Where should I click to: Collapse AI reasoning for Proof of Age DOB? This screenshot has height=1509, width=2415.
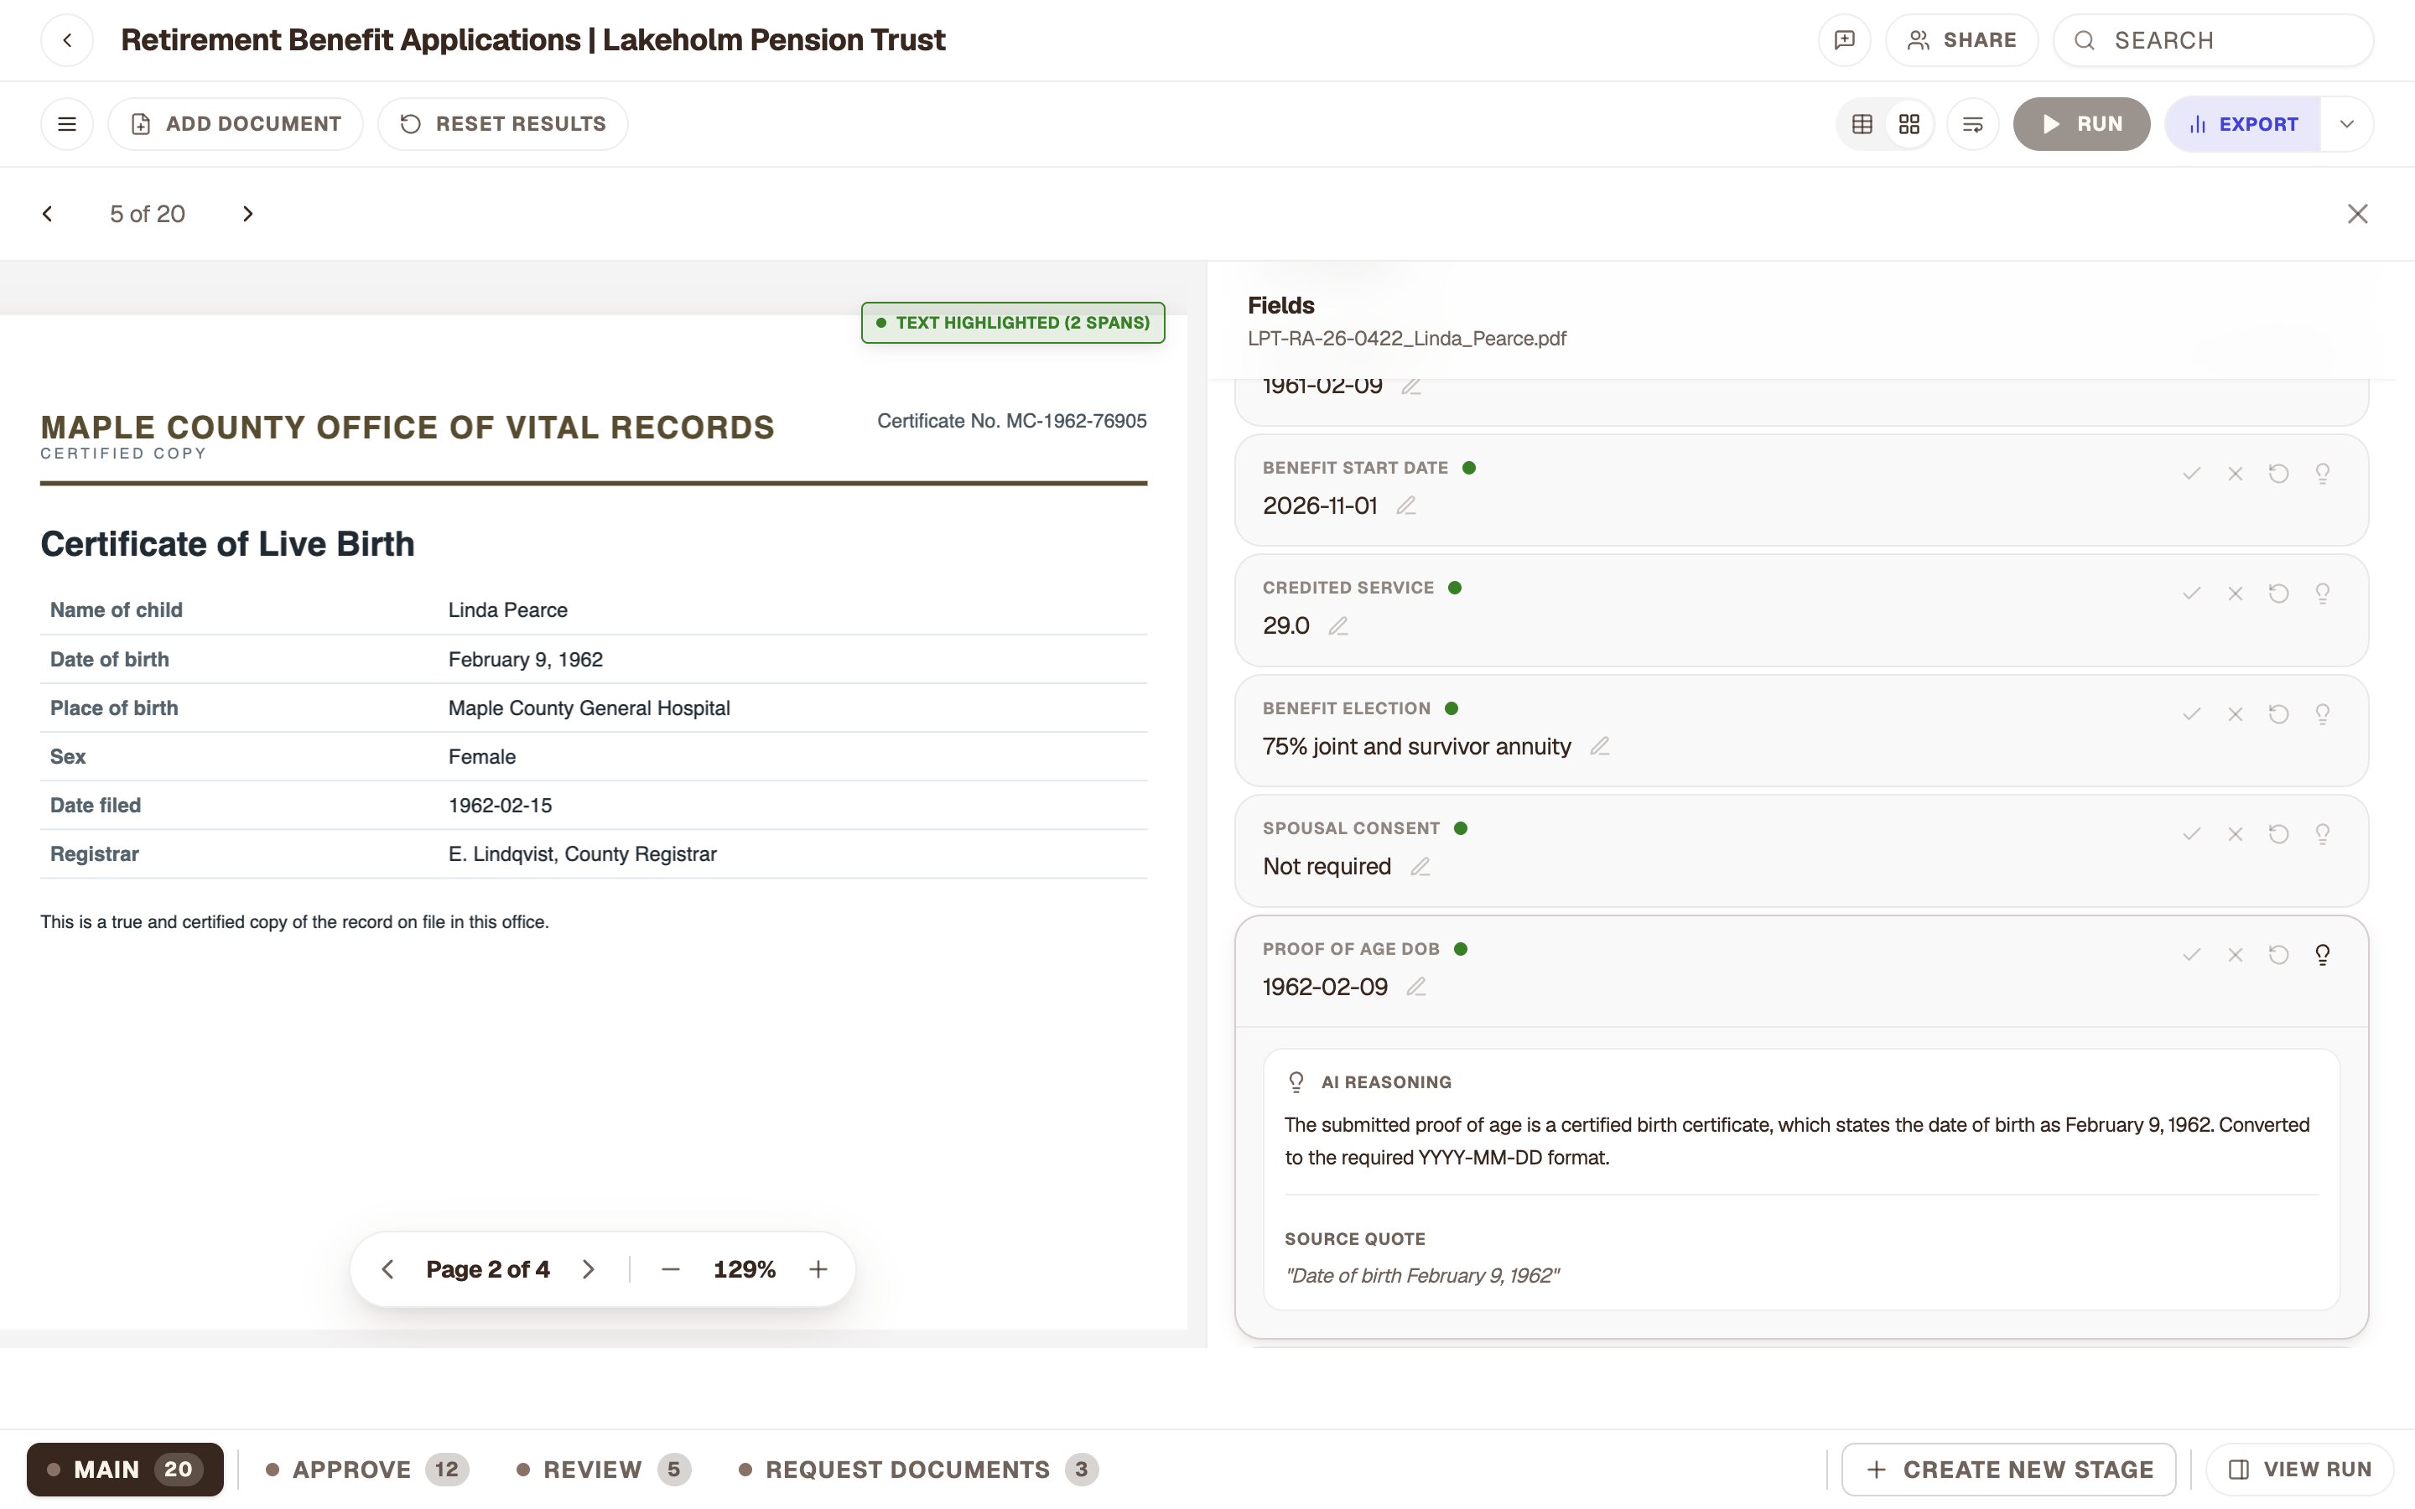click(x=2322, y=955)
